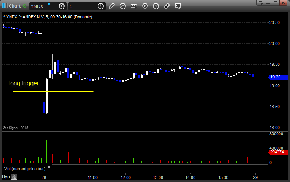Click the 294374 volume value marker
The width and height of the screenshot is (290, 182).
pos(277,152)
